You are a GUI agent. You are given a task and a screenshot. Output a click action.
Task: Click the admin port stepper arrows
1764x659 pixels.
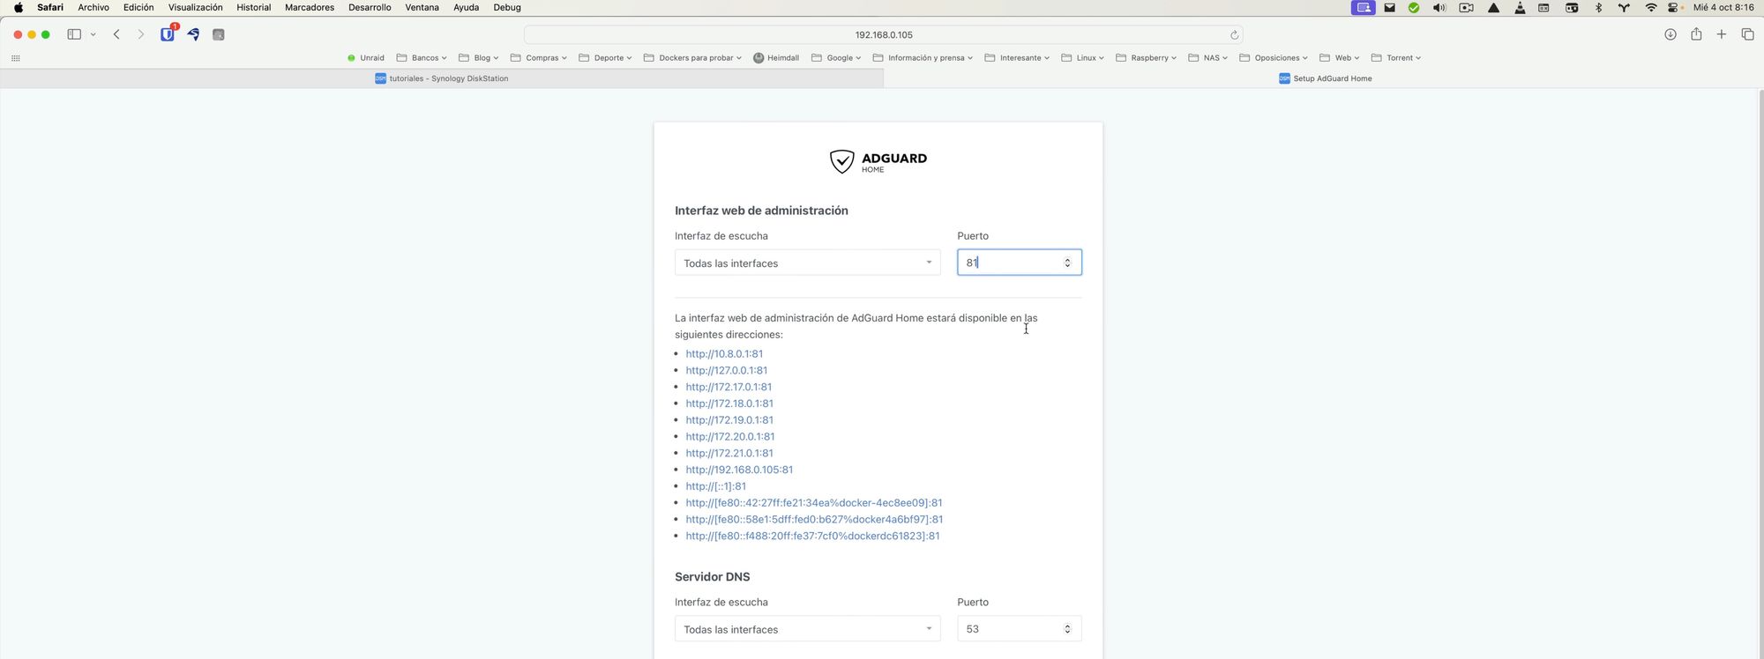pos(1067,263)
